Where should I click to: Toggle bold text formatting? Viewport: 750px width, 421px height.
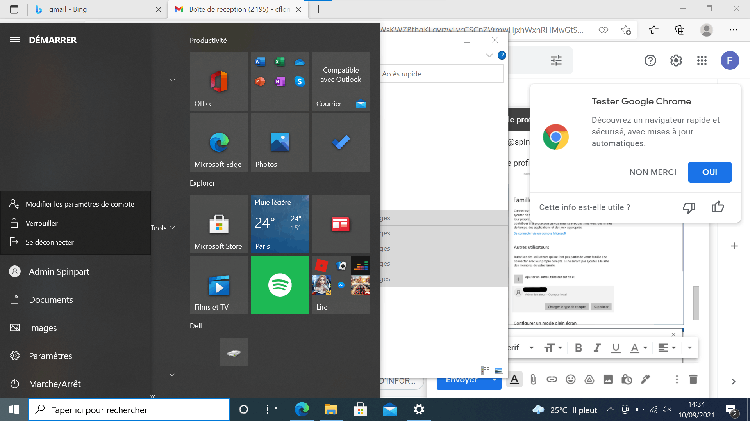[579, 348]
